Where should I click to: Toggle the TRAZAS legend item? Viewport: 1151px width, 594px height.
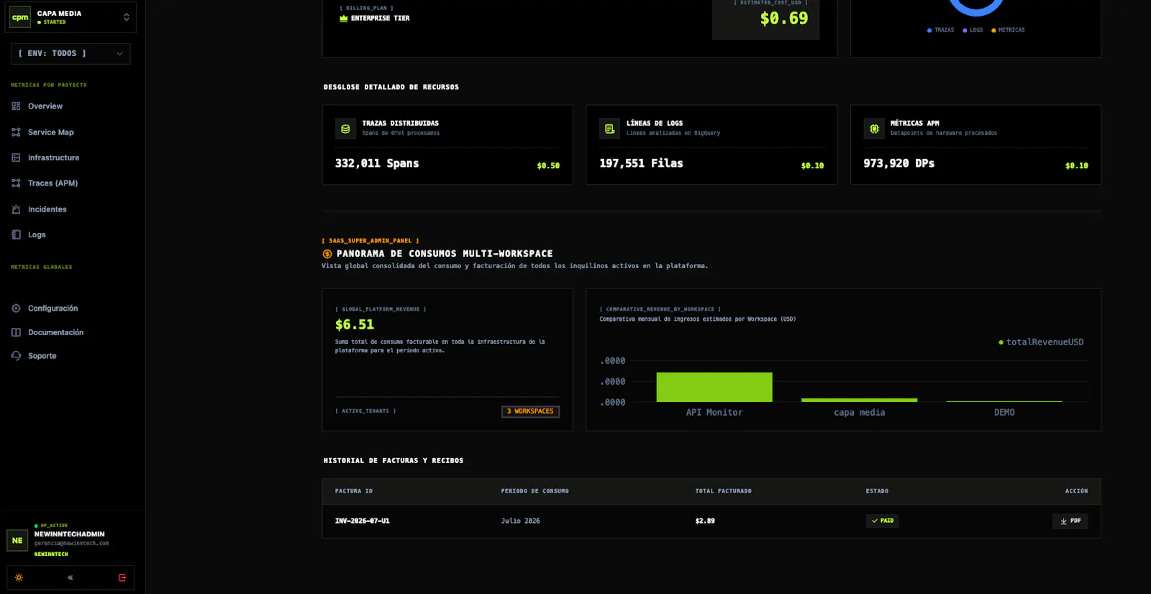click(940, 30)
